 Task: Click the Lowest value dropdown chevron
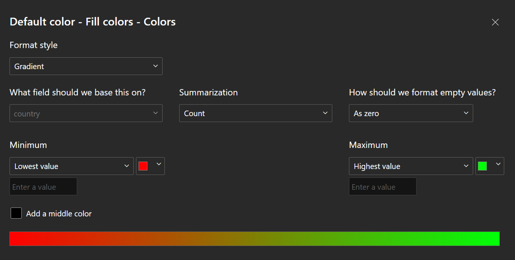(127, 166)
